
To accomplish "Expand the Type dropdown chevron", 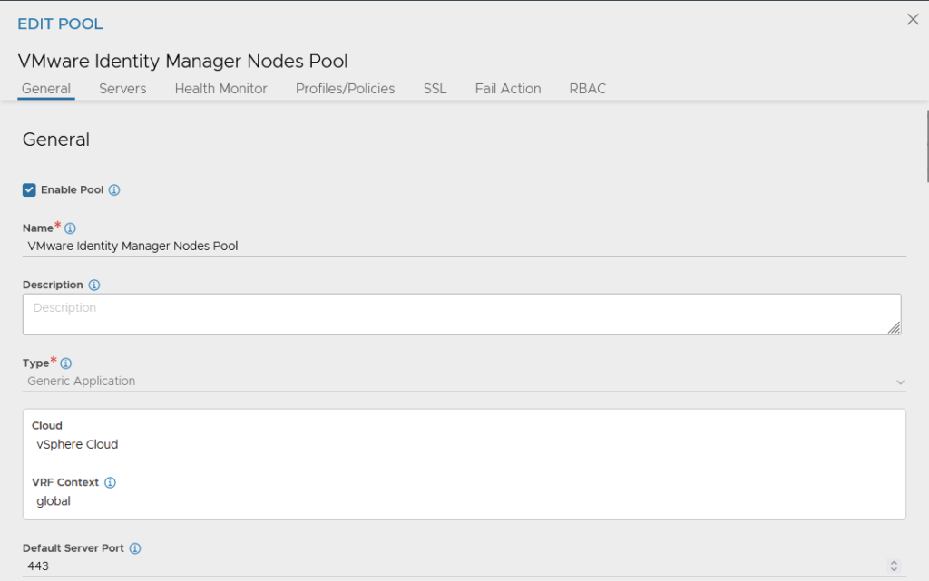I will [900, 382].
